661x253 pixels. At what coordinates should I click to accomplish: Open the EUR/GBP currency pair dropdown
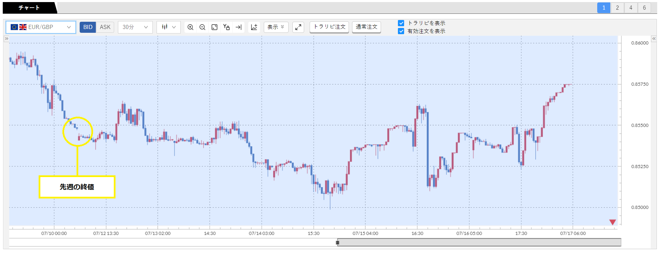pos(41,27)
